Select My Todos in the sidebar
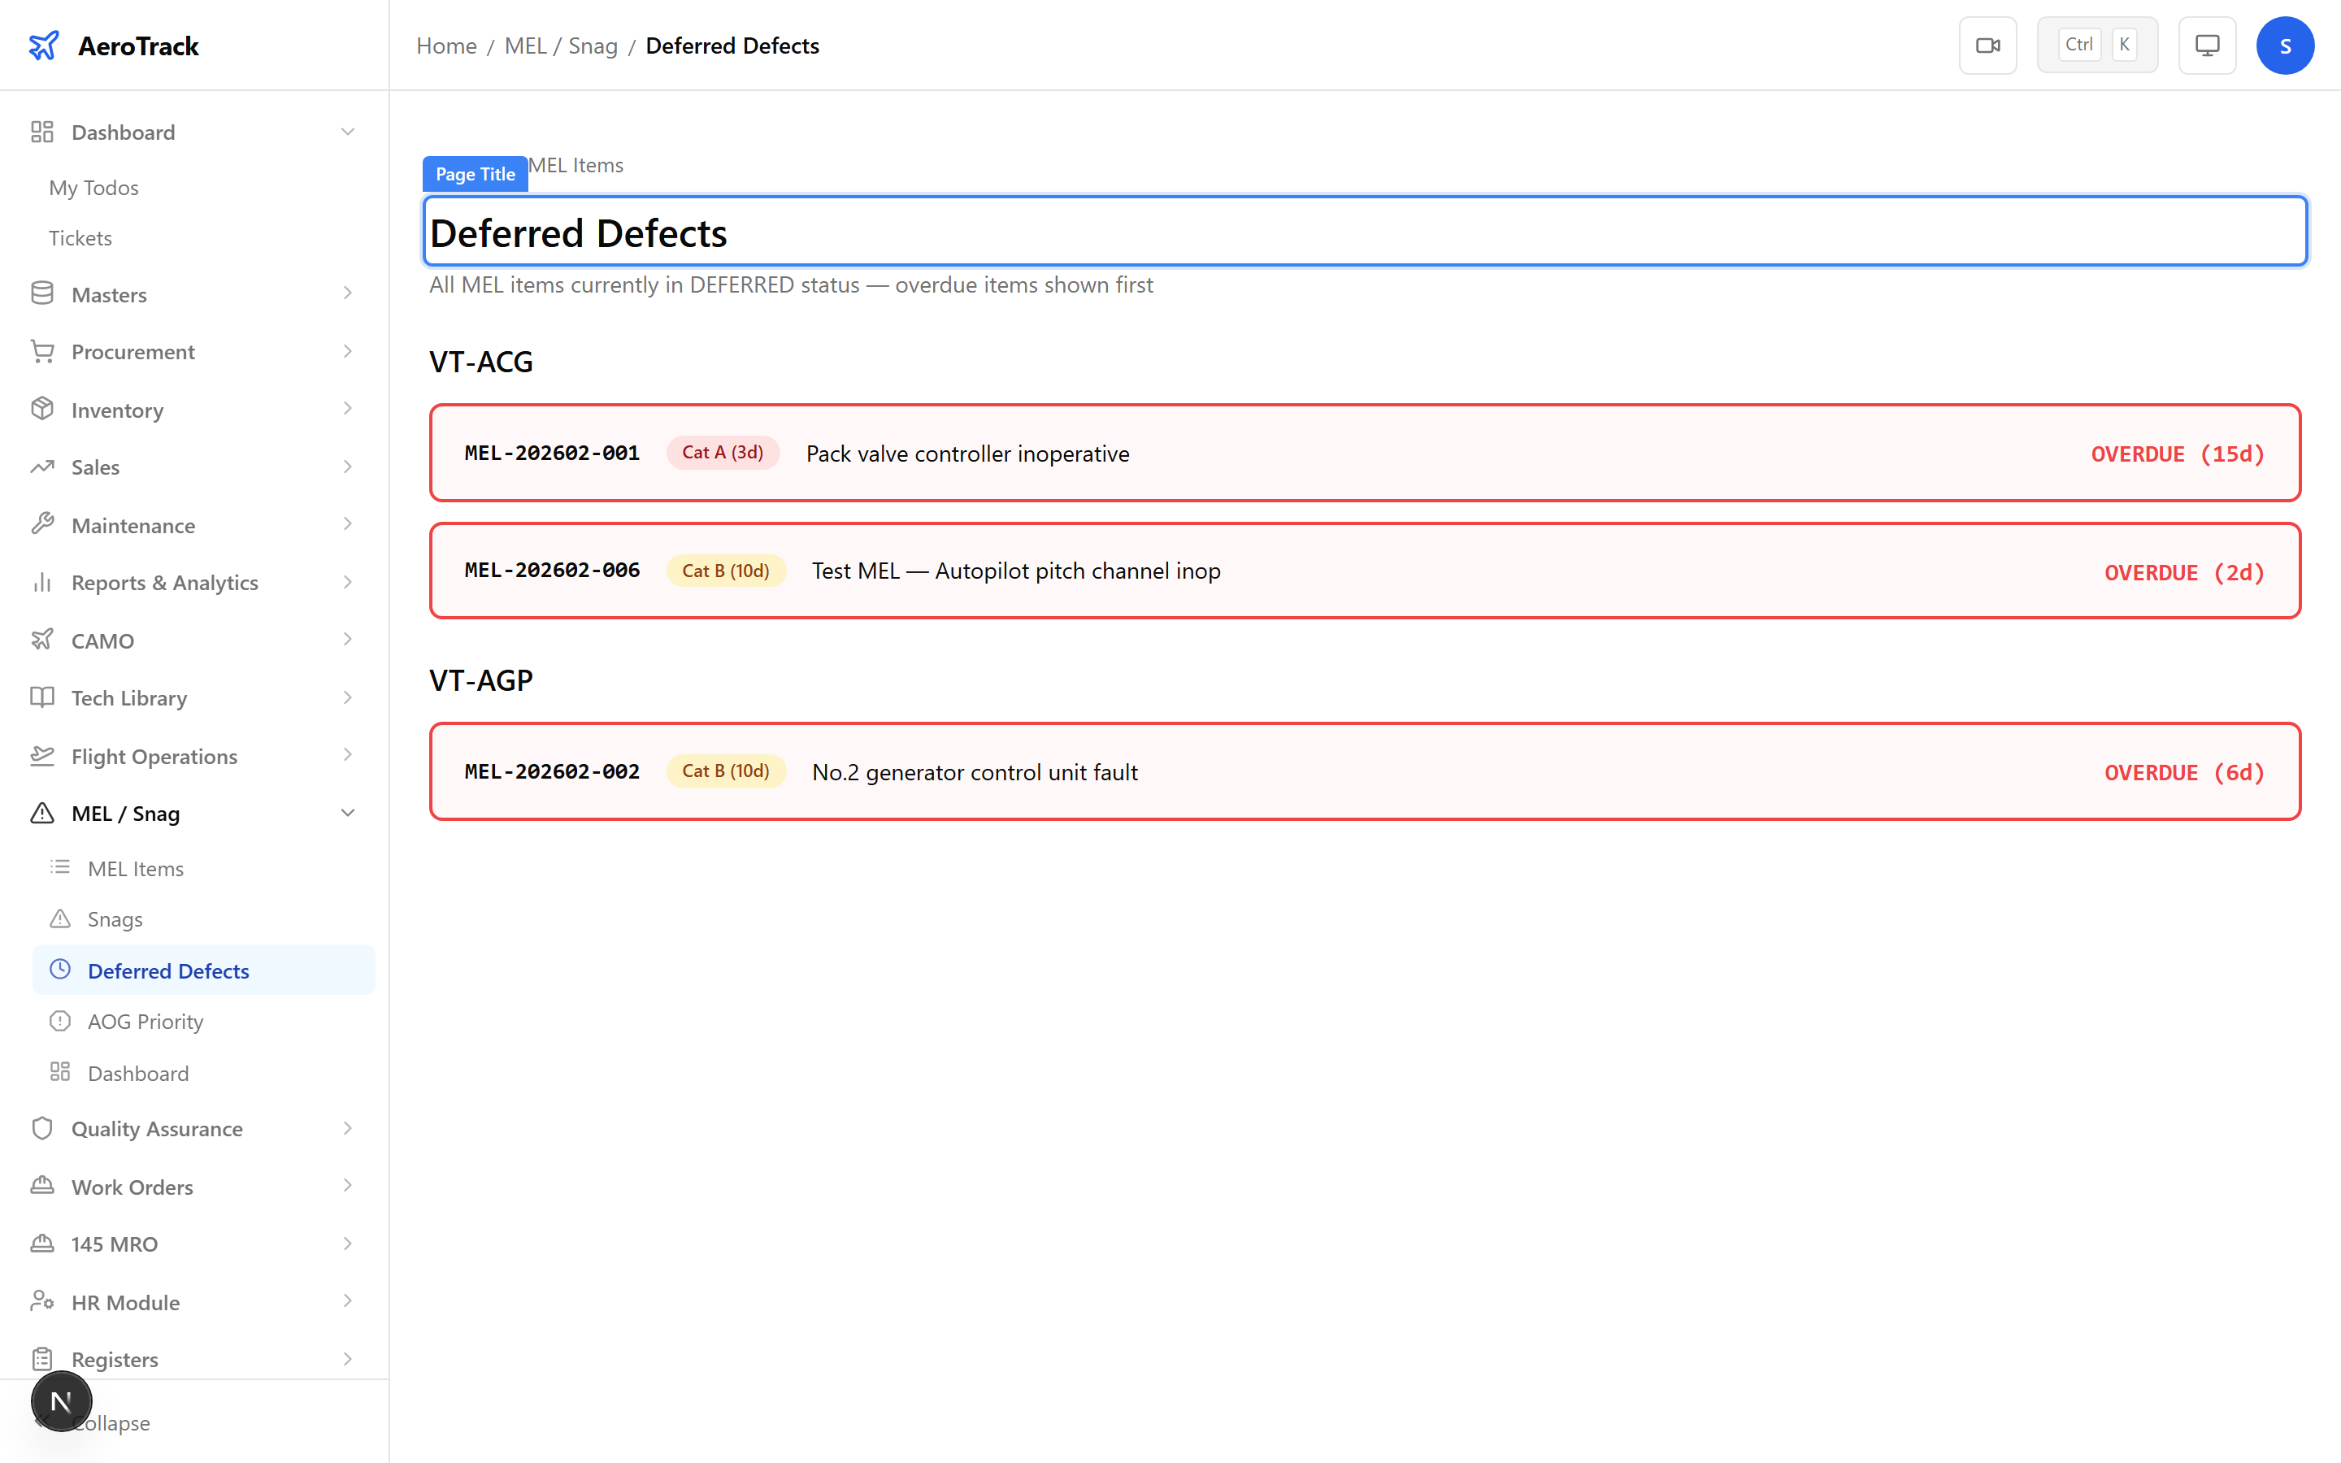The height and width of the screenshot is (1463, 2341). tap(93, 187)
